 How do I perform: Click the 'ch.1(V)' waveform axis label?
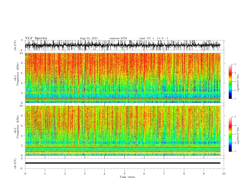coord(15,45)
